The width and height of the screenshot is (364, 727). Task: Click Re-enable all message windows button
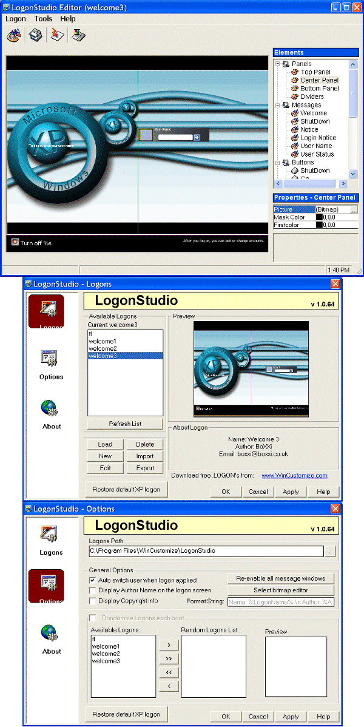[280, 578]
